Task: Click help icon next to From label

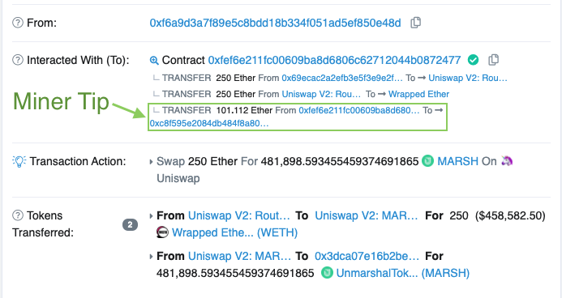Action: tap(18, 23)
